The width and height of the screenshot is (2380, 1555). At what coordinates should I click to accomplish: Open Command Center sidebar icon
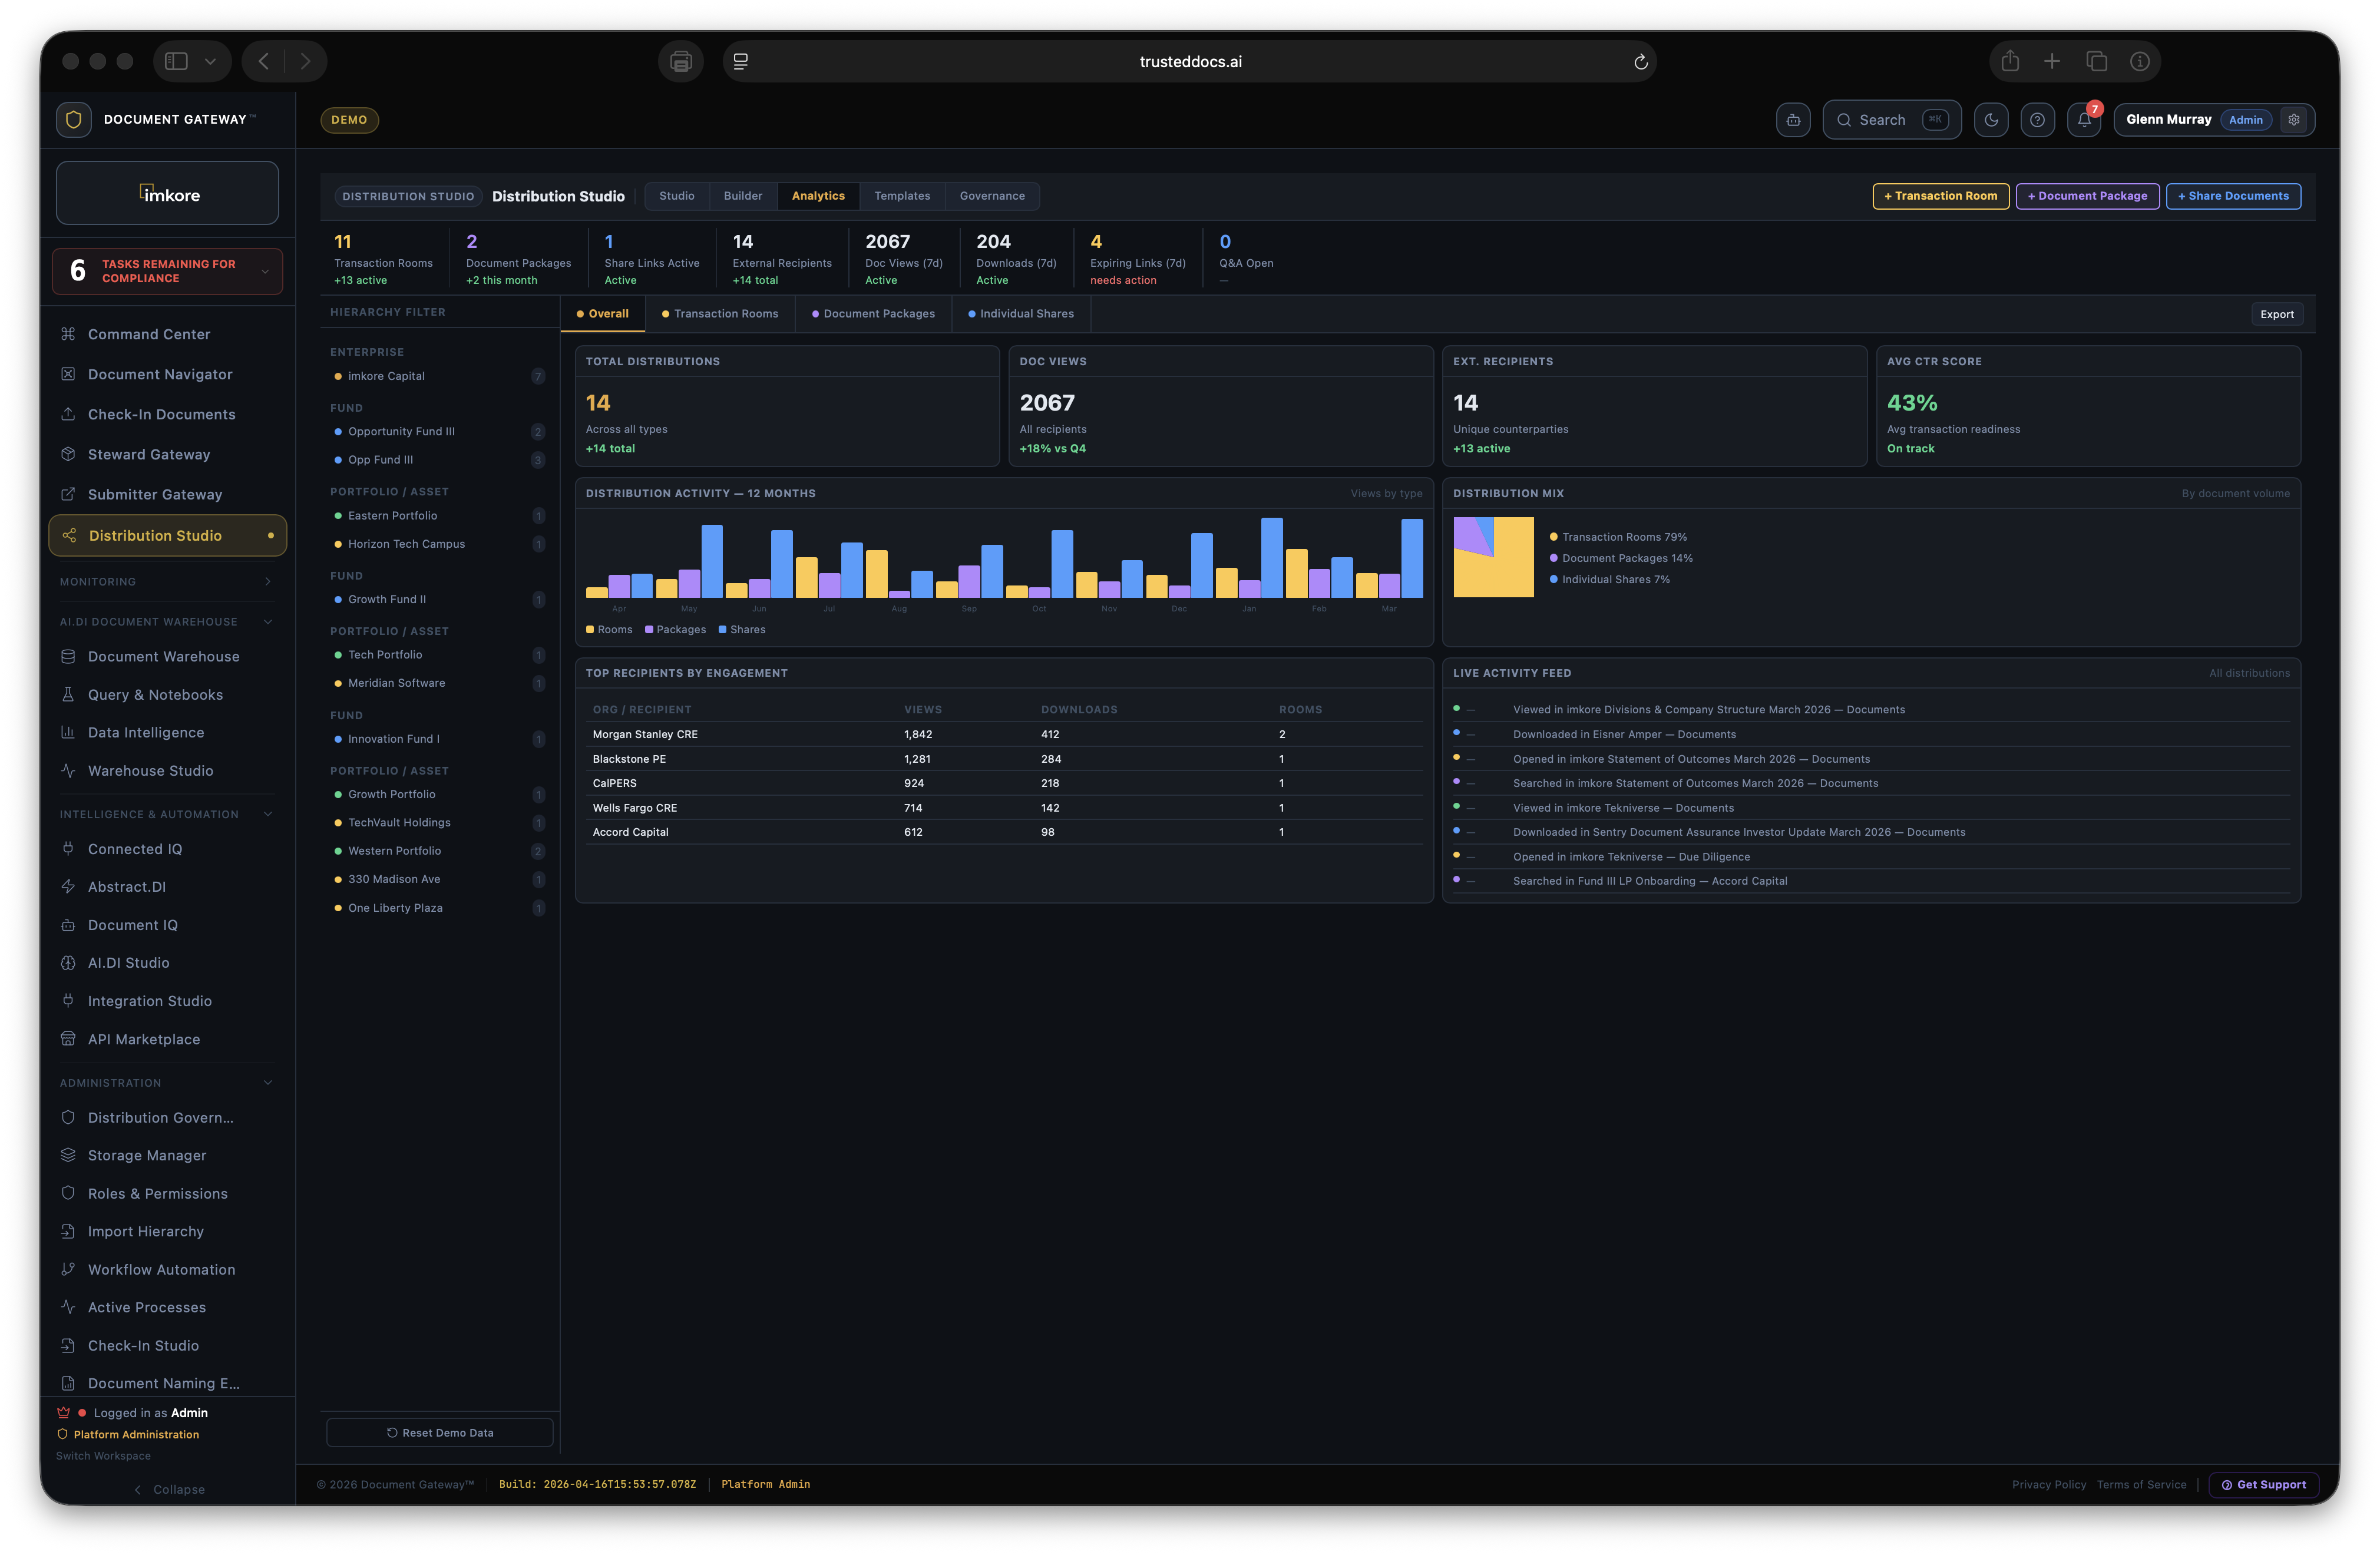click(x=68, y=334)
